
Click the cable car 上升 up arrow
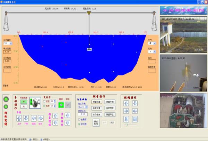coord(19,118)
